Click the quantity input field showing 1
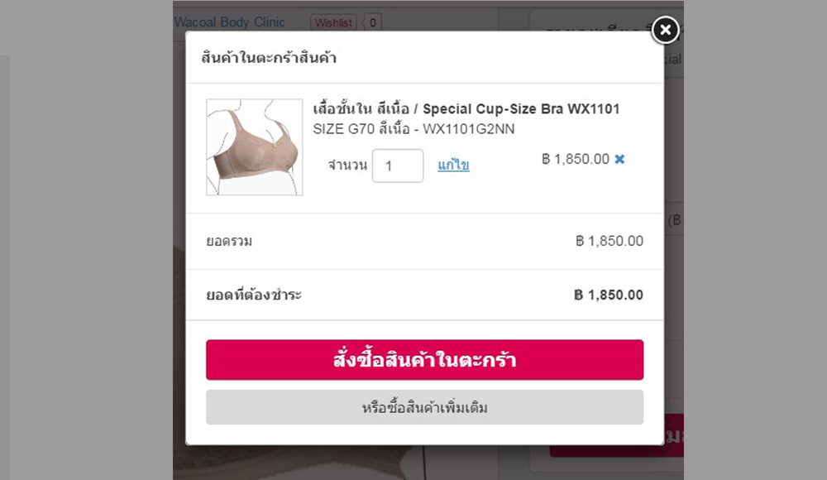 click(398, 166)
